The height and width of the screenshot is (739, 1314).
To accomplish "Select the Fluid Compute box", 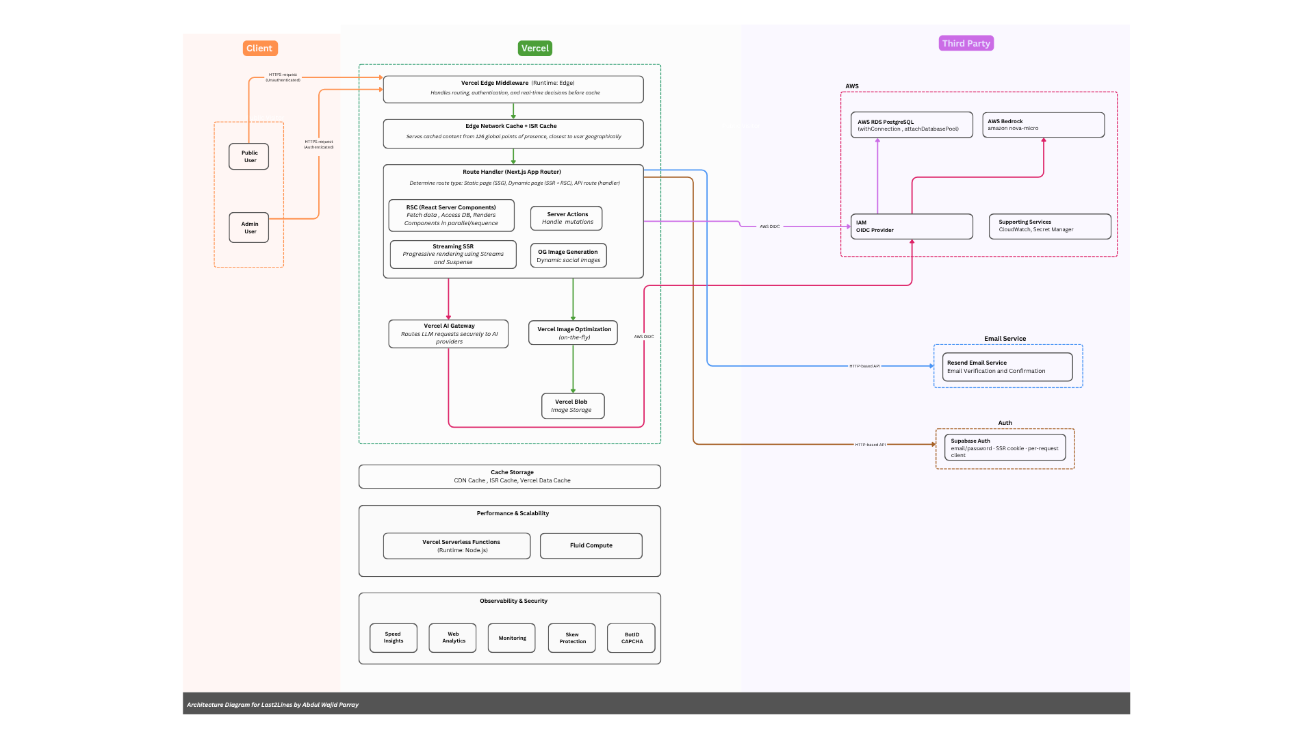I will (x=591, y=546).
